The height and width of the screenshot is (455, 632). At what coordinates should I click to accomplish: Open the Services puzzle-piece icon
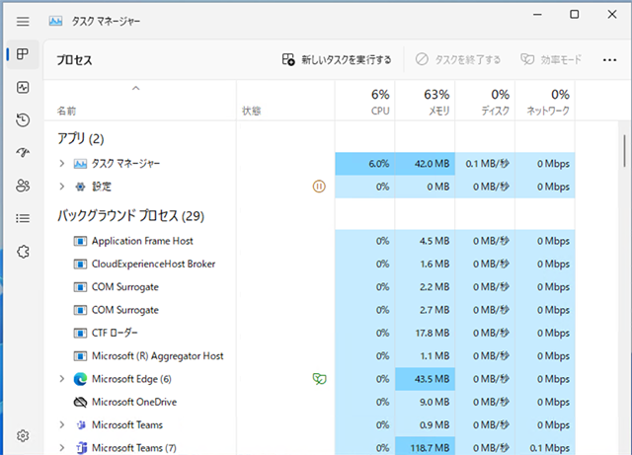[23, 252]
